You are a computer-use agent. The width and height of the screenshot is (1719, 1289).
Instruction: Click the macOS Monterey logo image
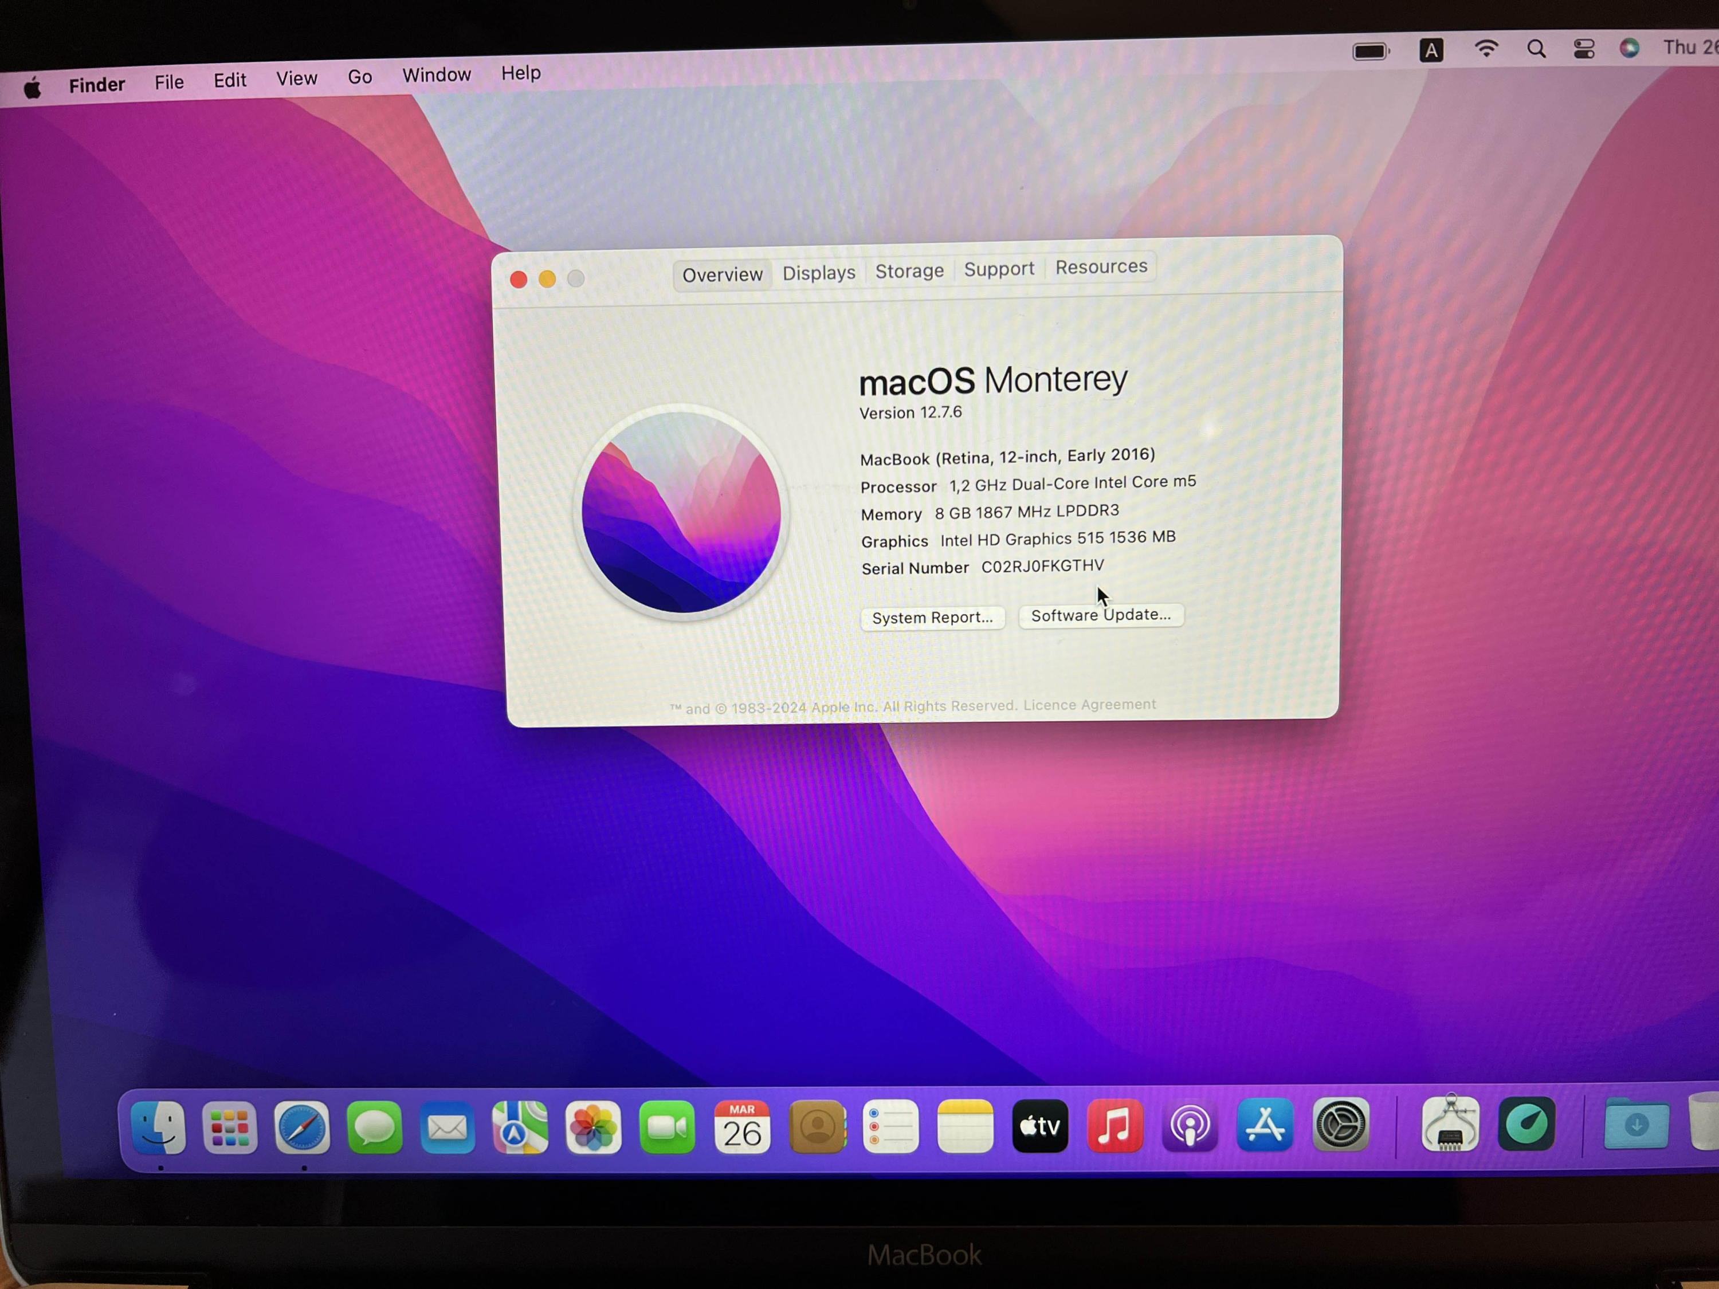pos(681,512)
